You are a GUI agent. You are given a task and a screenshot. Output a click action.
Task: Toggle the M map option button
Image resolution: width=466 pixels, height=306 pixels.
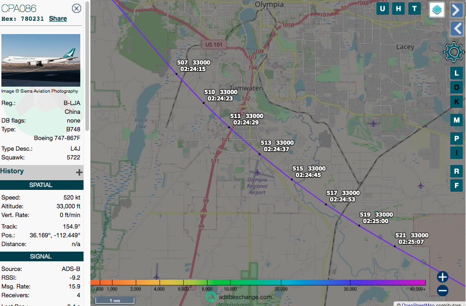pos(456,120)
